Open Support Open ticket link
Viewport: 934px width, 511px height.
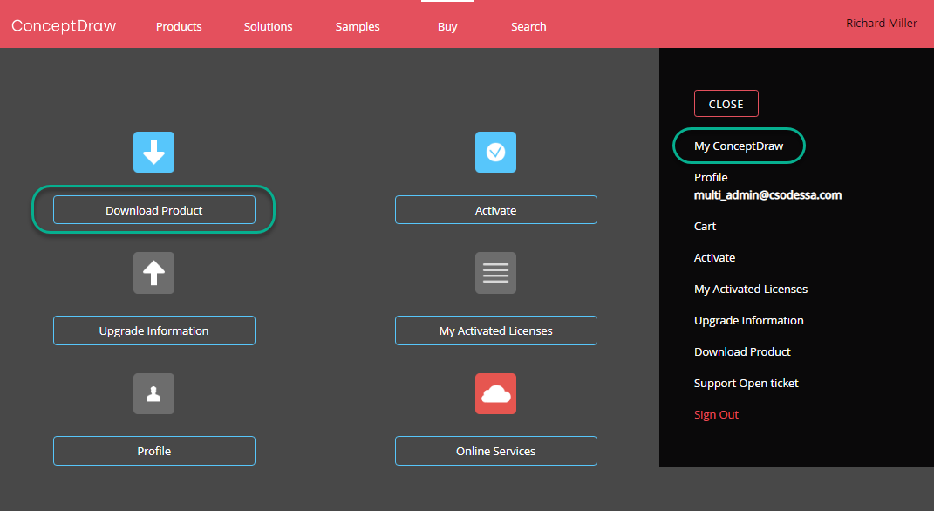pyautogui.click(x=746, y=384)
